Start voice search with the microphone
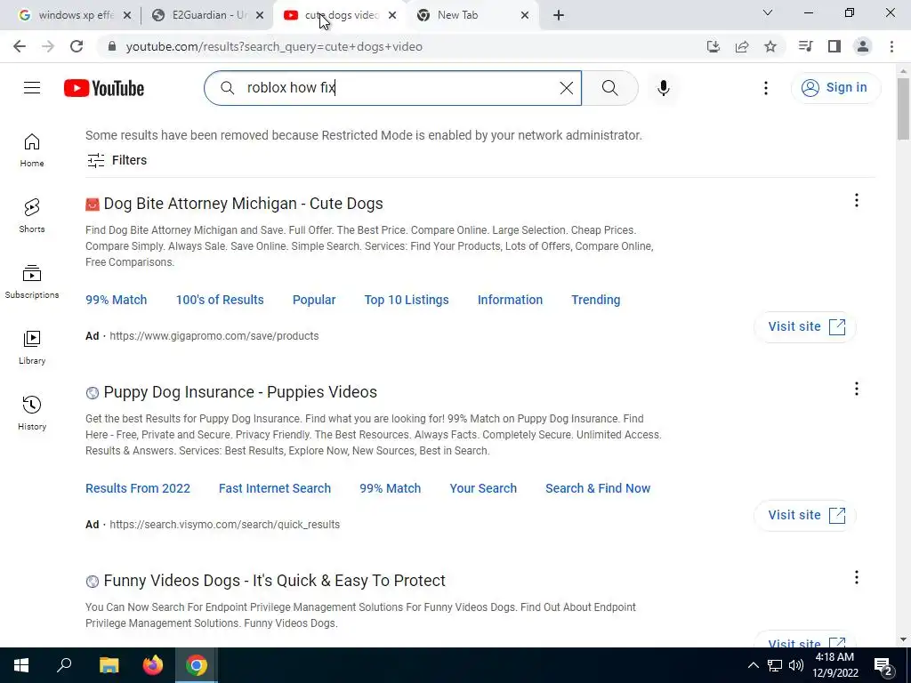This screenshot has height=683, width=911. pyautogui.click(x=664, y=88)
